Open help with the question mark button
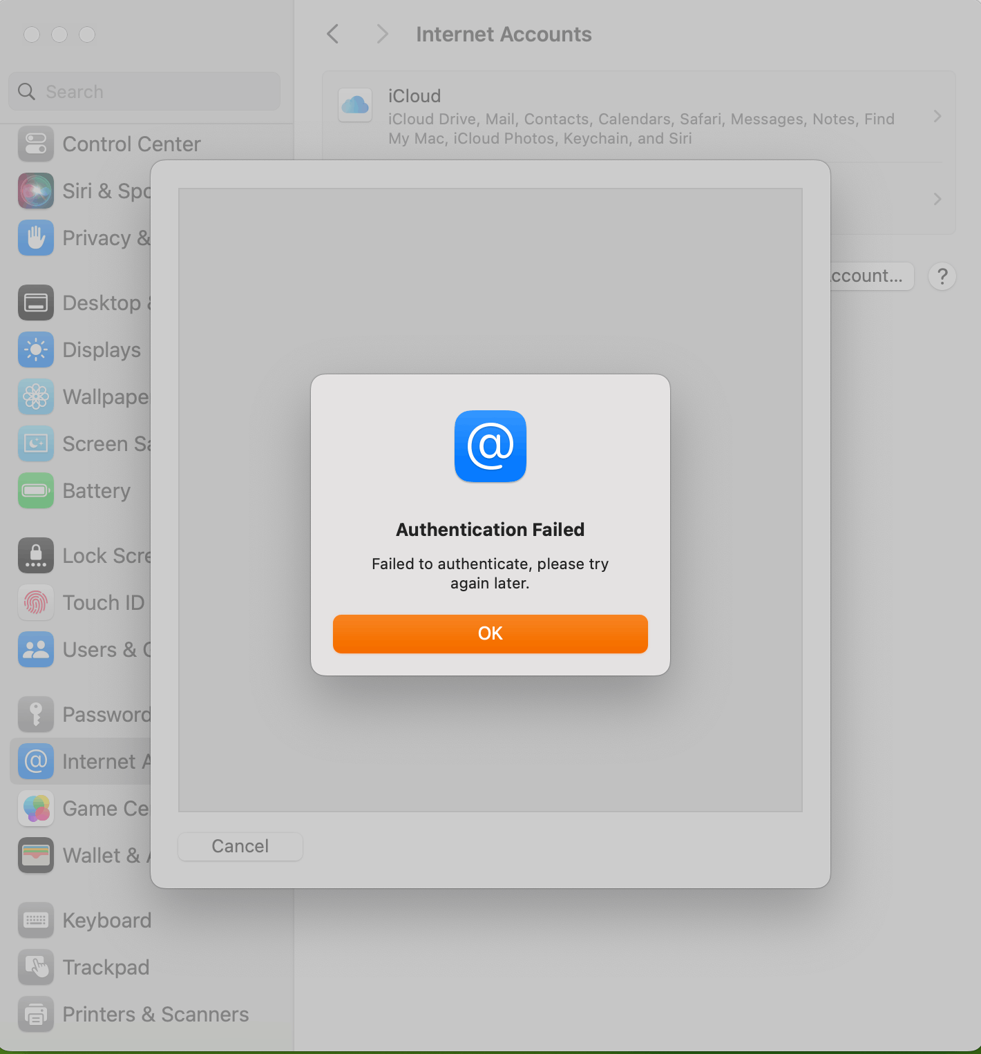Viewport: 981px width, 1054px height. 942,276
